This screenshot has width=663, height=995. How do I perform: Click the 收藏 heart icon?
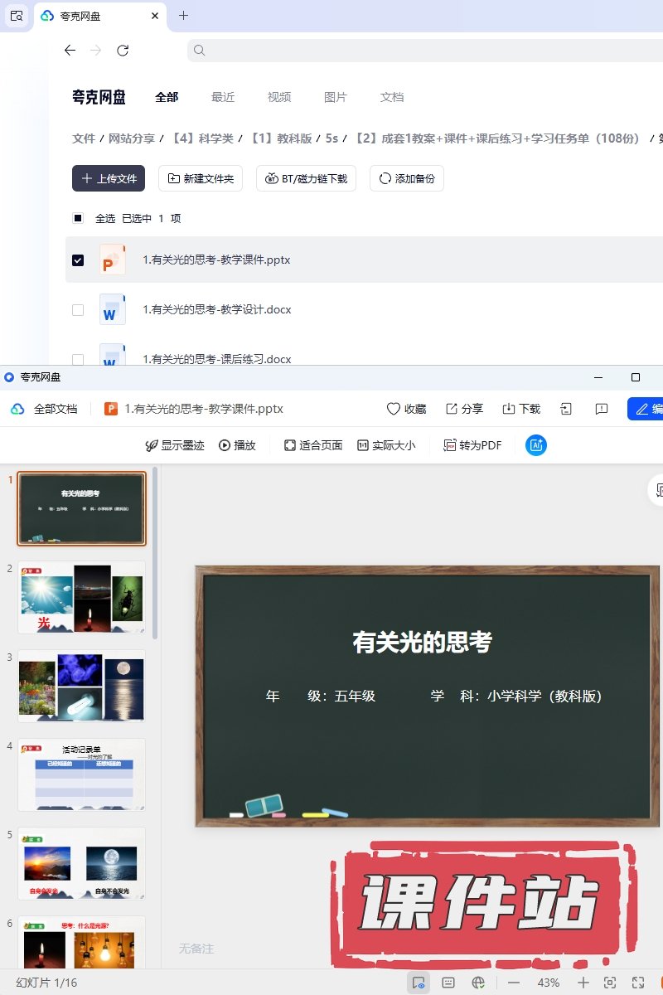(406, 409)
